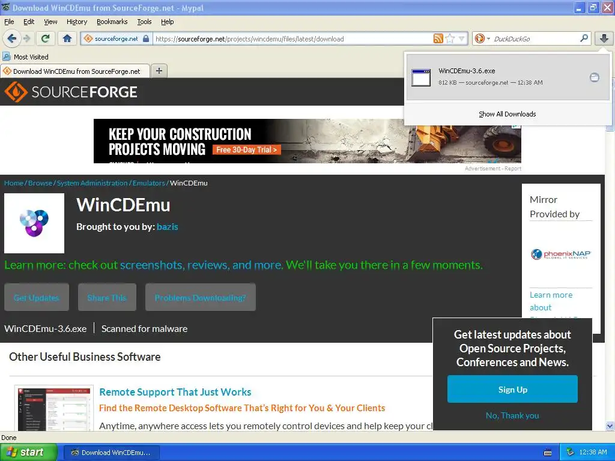The width and height of the screenshot is (615, 461).
Task: Click scrollbar down arrow
Action: [x=610, y=426]
